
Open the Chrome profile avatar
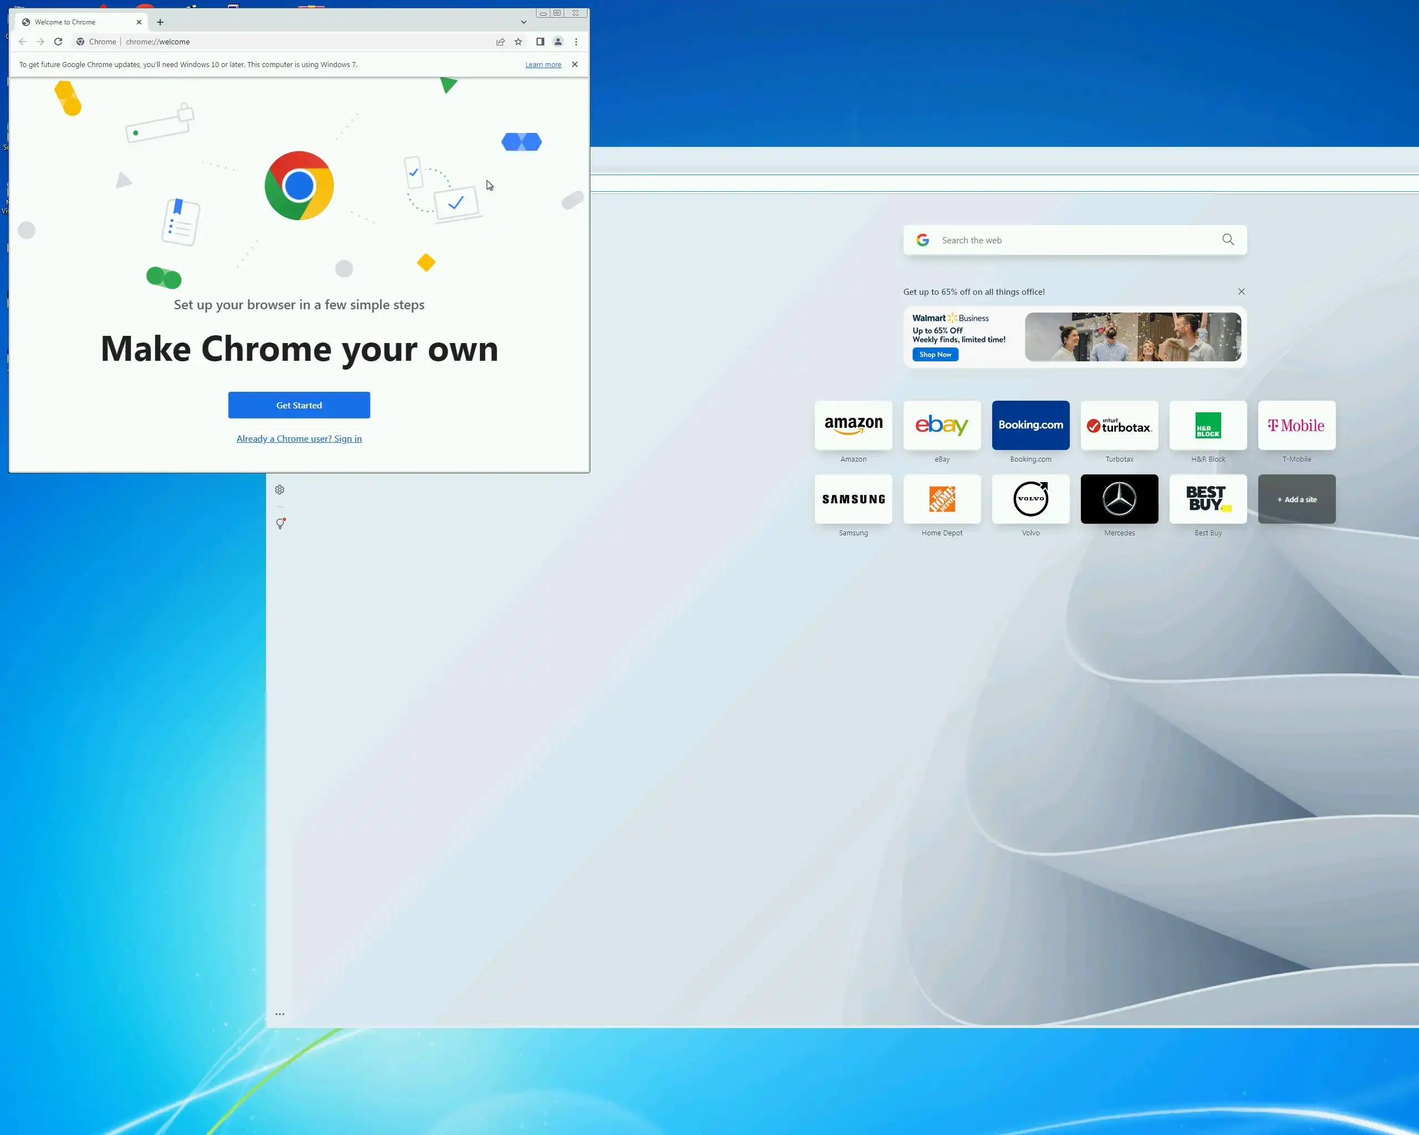pyautogui.click(x=558, y=42)
